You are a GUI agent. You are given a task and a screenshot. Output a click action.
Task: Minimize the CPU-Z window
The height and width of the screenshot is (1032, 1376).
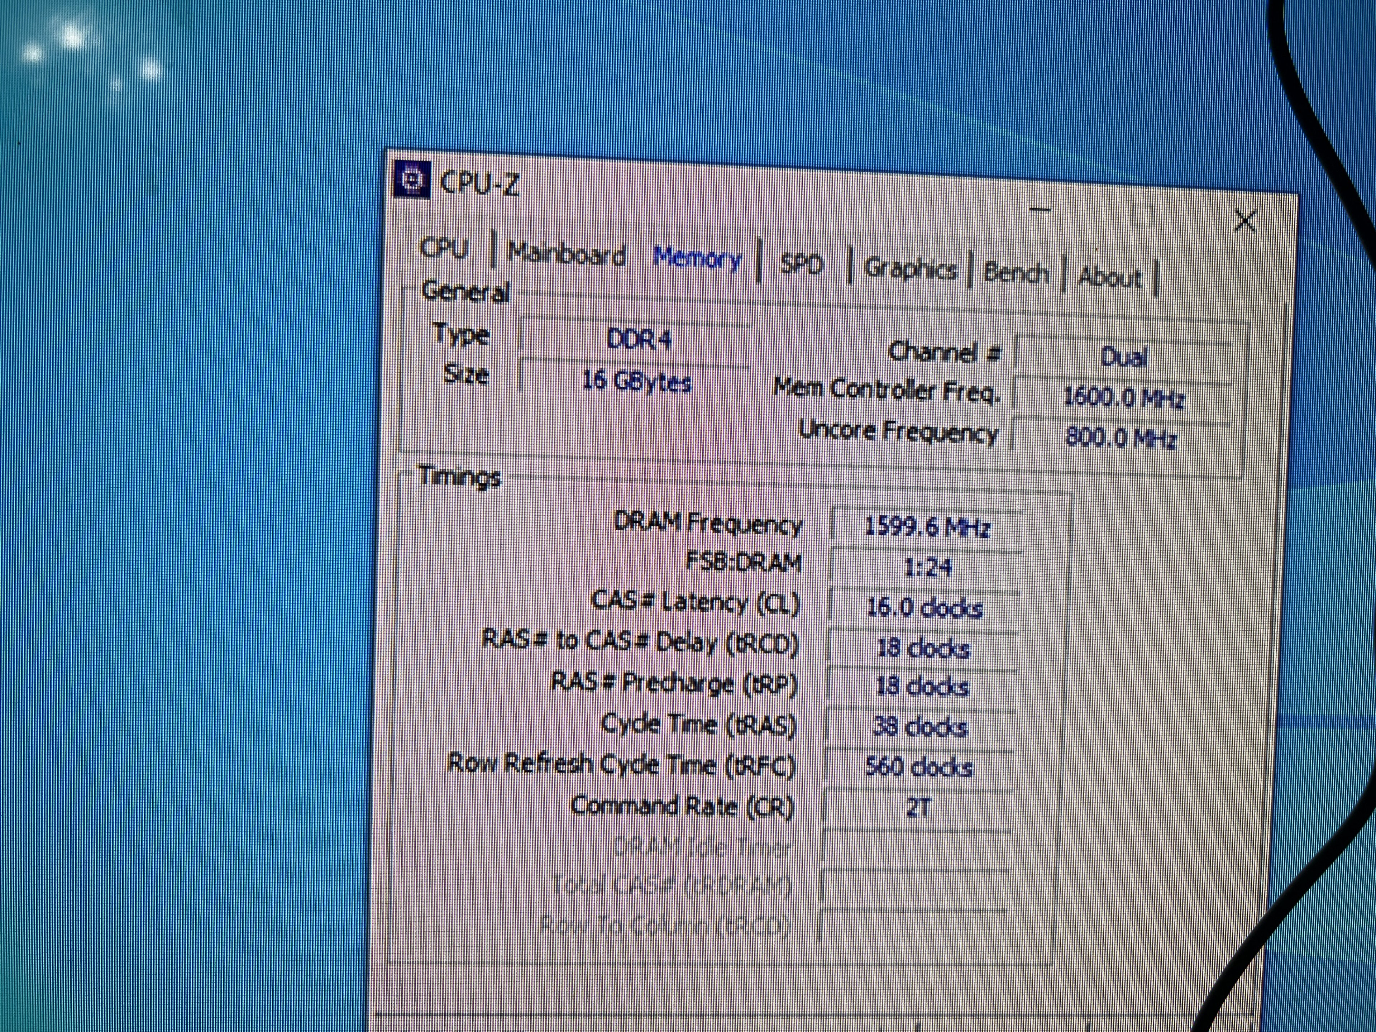[x=1040, y=210]
